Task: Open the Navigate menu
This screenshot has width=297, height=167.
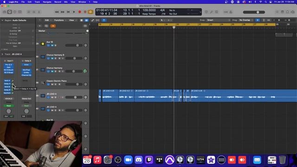Action: (47, 2)
